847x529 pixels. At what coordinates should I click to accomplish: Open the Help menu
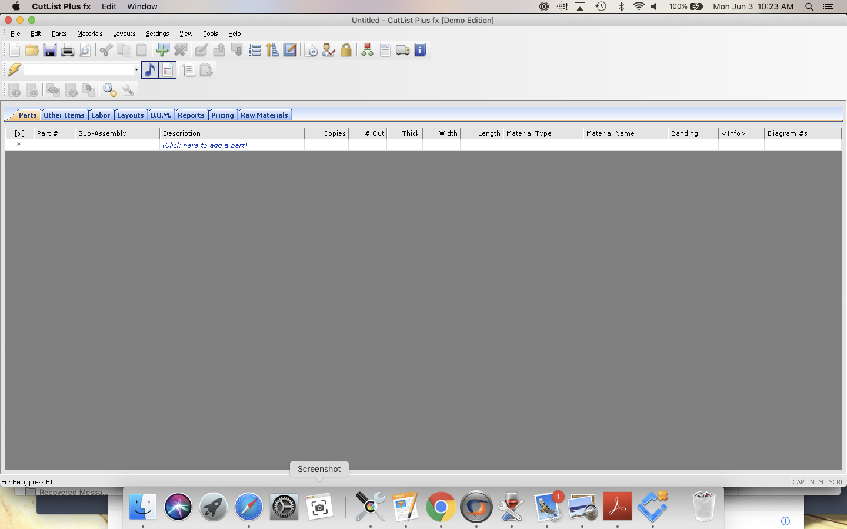coord(235,34)
